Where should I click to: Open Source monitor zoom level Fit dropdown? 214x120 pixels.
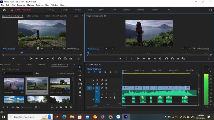24,49
